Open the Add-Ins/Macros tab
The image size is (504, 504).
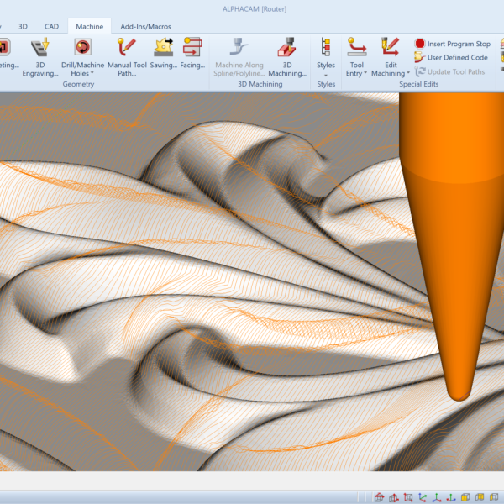tap(145, 26)
